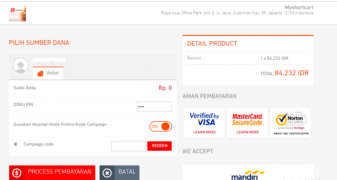
Task: Focus the DOKU PIN password field
Action: [154, 107]
